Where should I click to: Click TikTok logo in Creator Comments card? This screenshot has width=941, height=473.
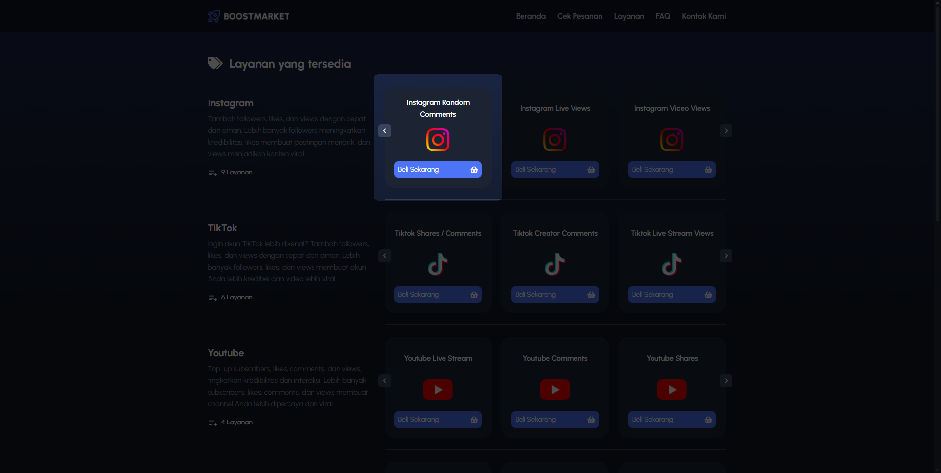(x=555, y=265)
